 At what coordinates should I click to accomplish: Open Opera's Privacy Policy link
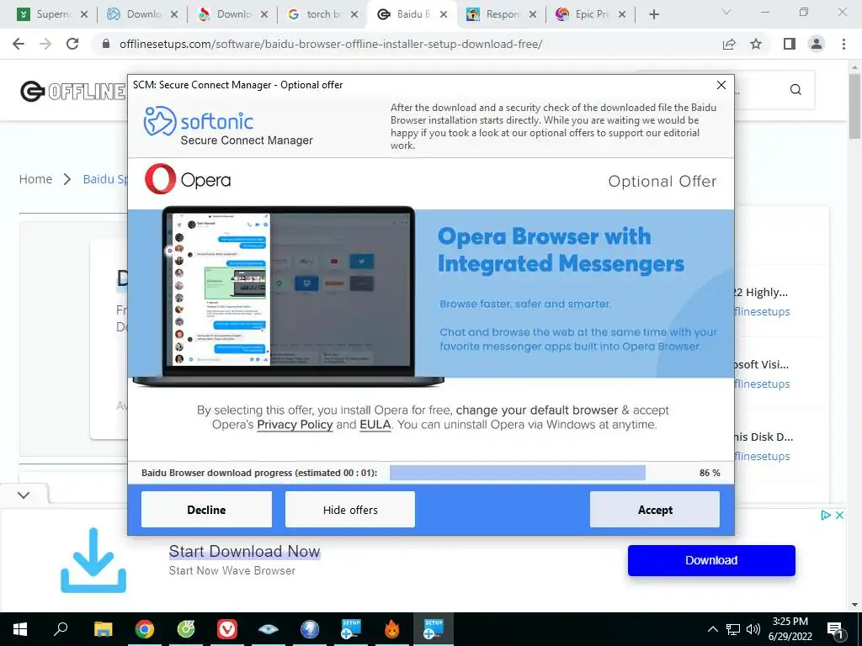pyautogui.click(x=295, y=425)
